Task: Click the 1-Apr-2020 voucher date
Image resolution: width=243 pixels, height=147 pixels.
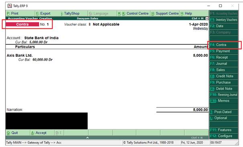Action: (198, 24)
